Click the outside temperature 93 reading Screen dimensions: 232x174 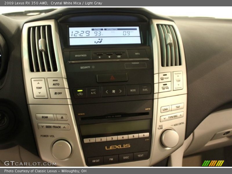point(98,34)
